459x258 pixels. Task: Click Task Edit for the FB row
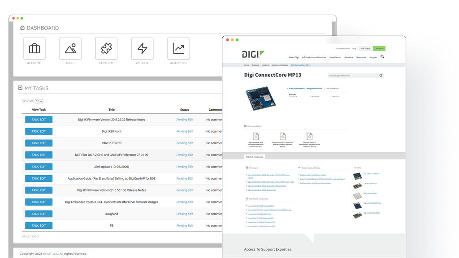(x=39, y=226)
